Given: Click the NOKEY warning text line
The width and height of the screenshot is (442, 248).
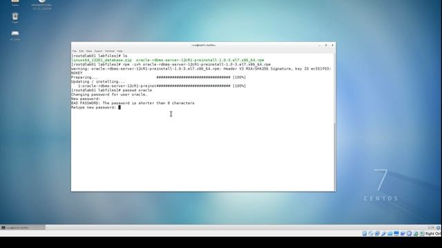Looking at the screenshot, I should pos(77,73).
